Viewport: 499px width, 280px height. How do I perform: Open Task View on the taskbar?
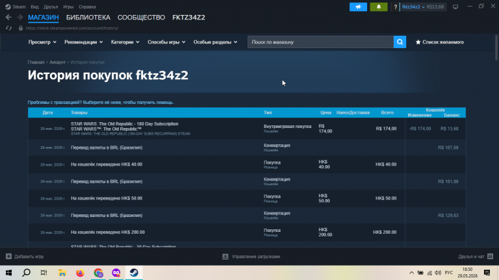click(x=44, y=273)
